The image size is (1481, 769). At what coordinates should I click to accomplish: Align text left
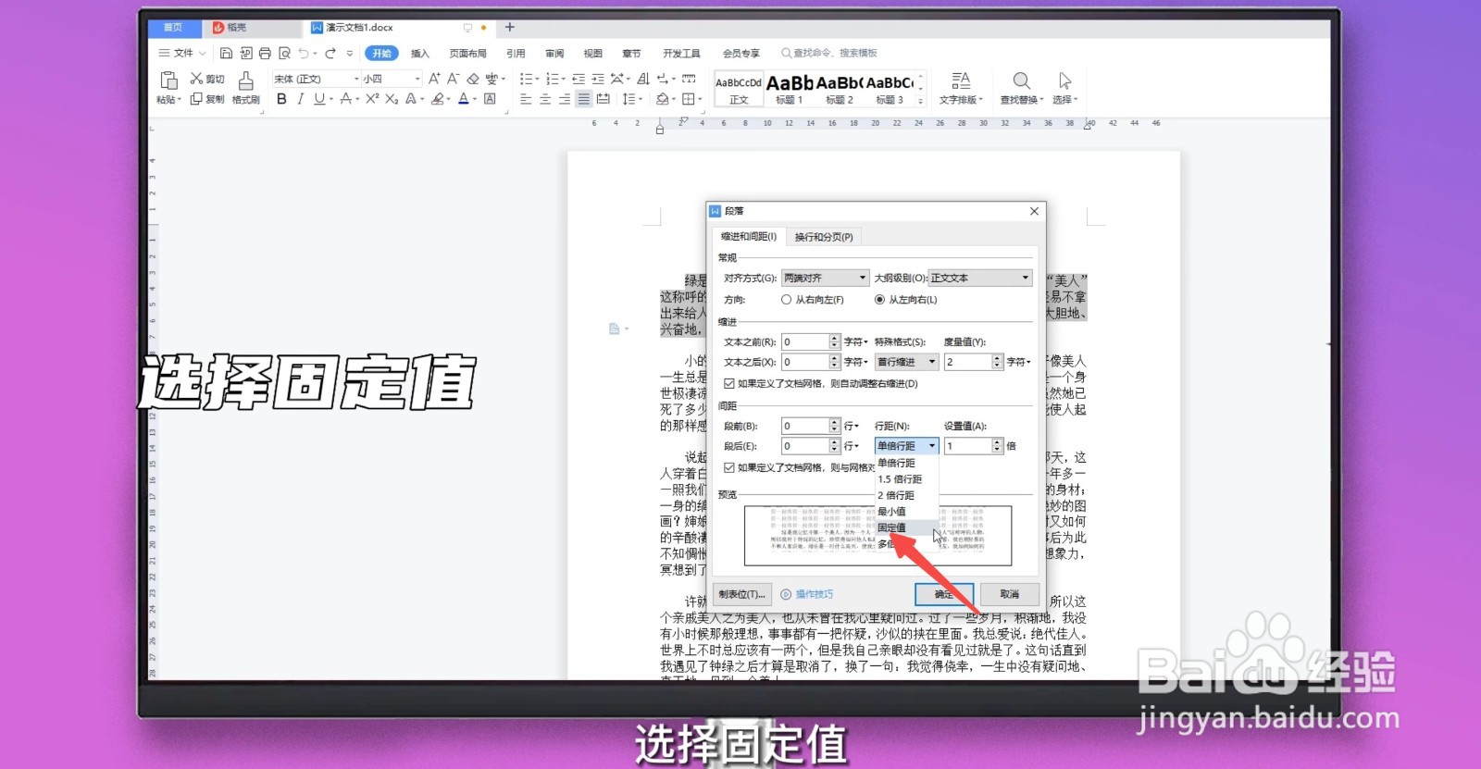coord(526,99)
